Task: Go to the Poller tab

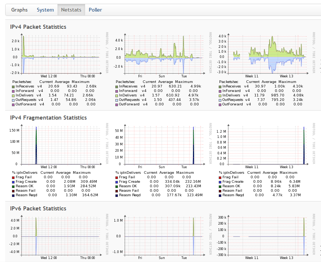Action: pos(95,10)
